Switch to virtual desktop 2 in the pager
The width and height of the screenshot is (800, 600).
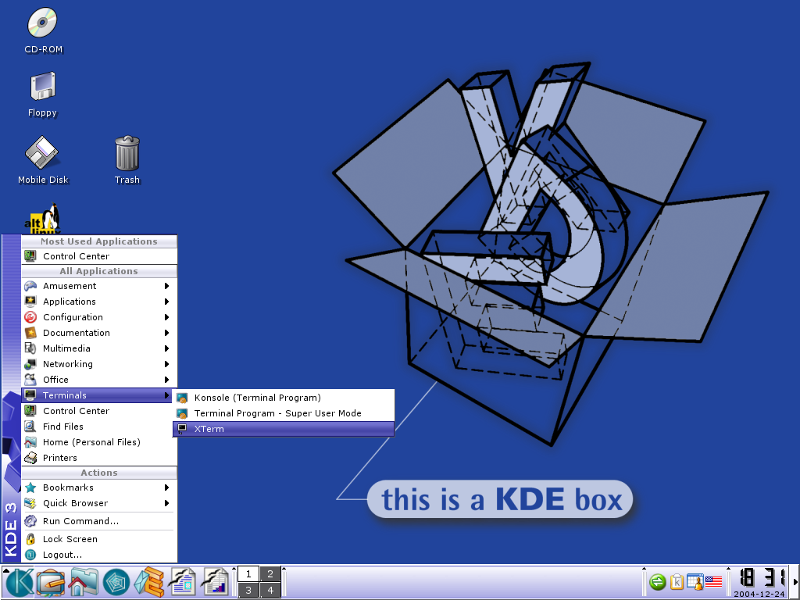point(270,573)
